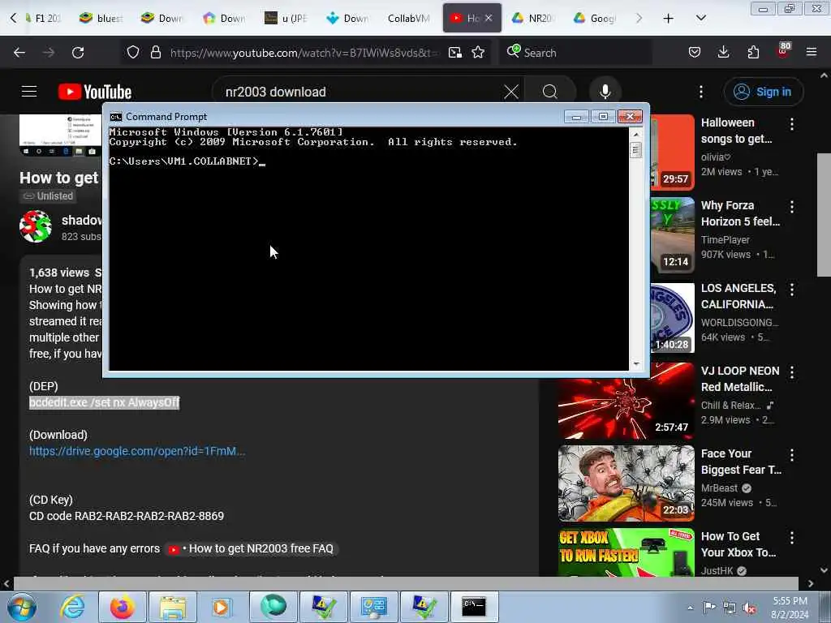Show hidden system tray icons
The height and width of the screenshot is (623, 831).
(x=690, y=608)
